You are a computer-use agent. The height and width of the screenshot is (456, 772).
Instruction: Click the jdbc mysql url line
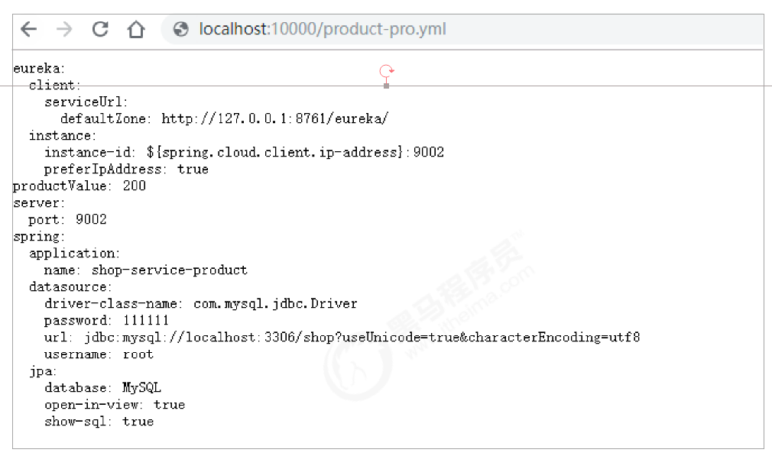click(342, 337)
